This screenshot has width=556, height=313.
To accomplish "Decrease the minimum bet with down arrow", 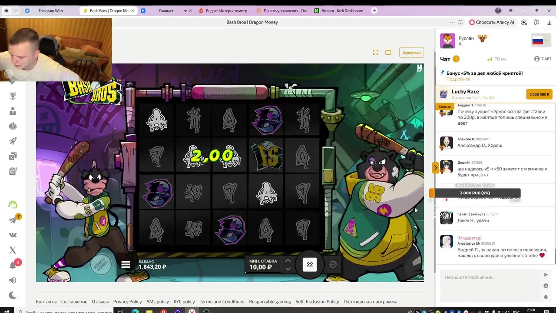I will (x=288, y=269).
